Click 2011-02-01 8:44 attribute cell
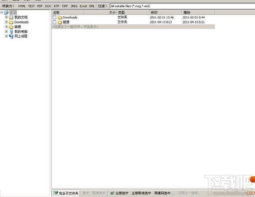Screen dimensions: 255x197 tap(193, 17)
